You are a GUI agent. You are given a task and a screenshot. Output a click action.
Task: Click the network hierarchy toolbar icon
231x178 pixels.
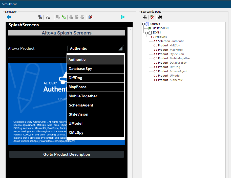tap(48, 17)
